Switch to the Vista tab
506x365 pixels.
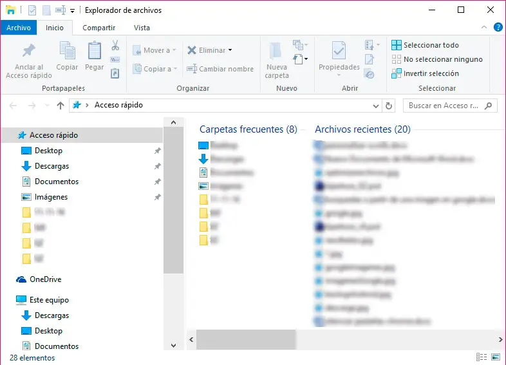point(142,28)
